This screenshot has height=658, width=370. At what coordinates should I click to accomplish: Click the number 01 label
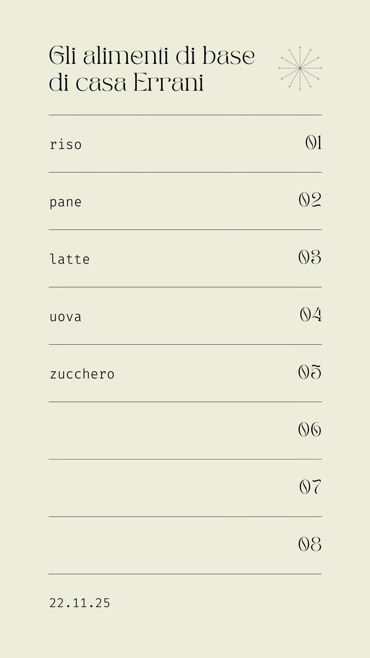coord(313,143)
